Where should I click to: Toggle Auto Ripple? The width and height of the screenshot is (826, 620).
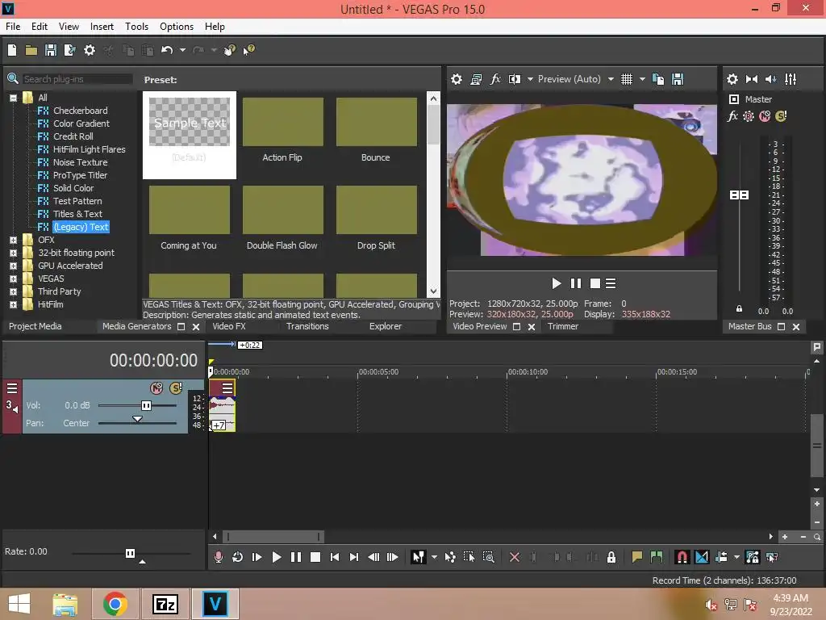click(721, 557)
